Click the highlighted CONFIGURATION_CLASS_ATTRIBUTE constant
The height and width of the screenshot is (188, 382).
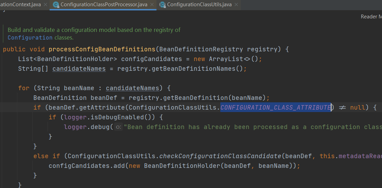[275, 108]
